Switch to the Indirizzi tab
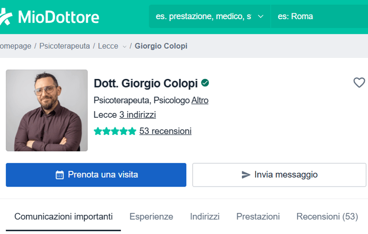Image resolution: width=368 pixels, height=234 pixels. click(x=205, y=216)
